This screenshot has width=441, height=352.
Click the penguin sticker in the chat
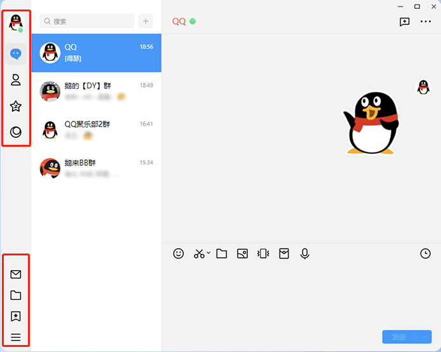pyautogui.click(x=371, y=123)
